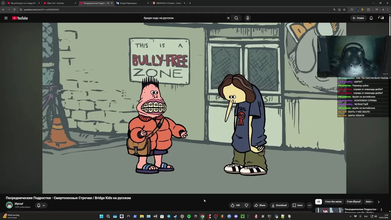Open Chrome media controls icon

pos(377,9)
